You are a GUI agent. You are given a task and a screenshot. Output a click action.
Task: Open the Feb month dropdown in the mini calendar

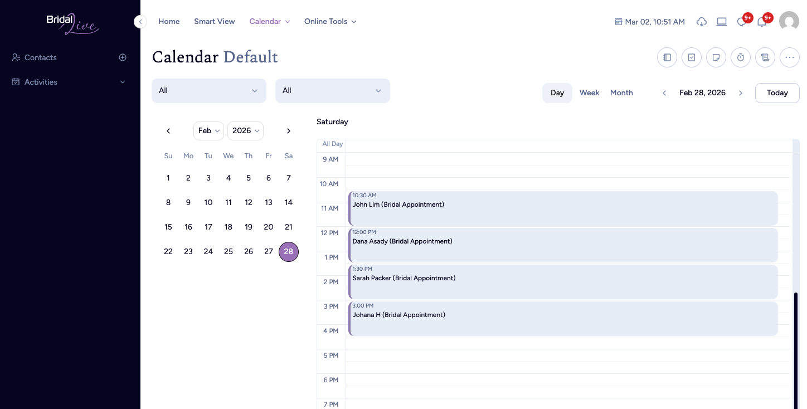[x=208, y=130]
